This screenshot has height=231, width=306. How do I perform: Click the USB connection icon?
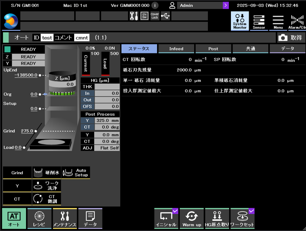coord(165,16)
